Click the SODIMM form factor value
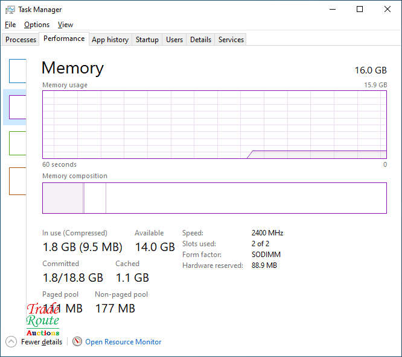Image resolution: width=402 pixels, height=357 pixels. [x=266, y=255]
